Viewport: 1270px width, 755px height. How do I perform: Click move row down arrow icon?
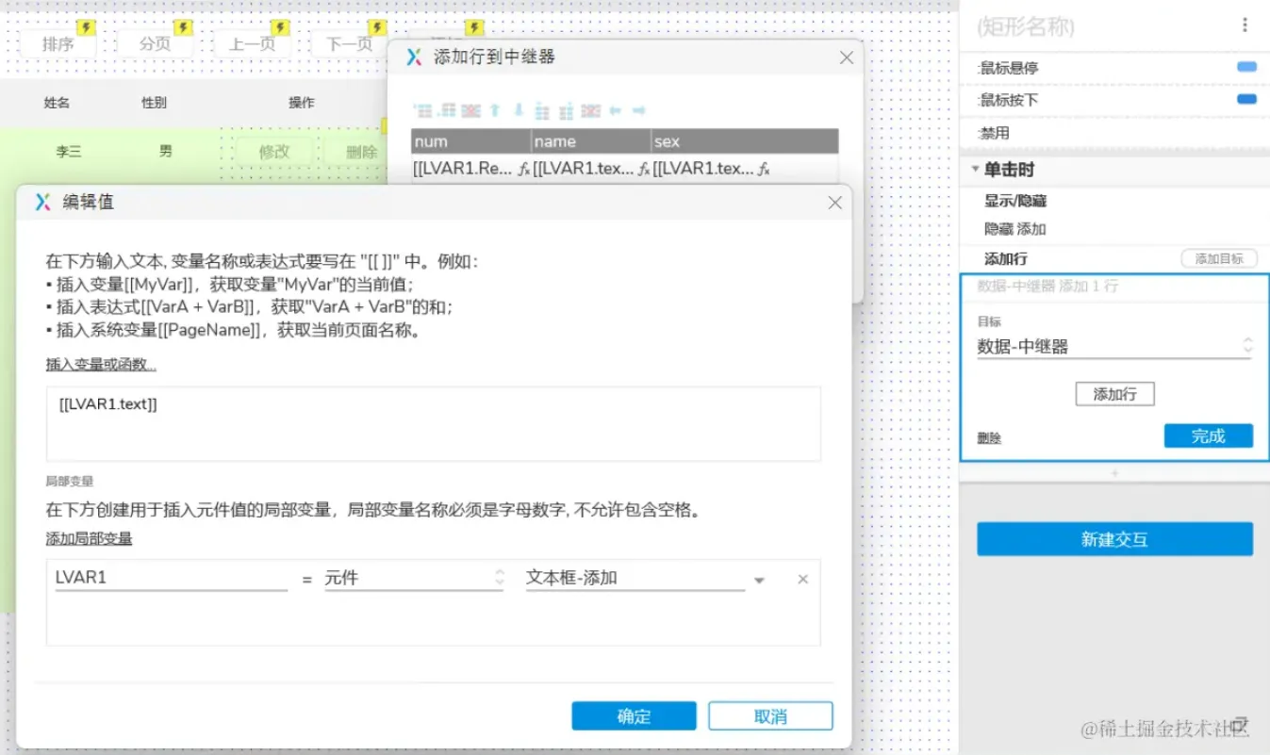click(518, 110)
